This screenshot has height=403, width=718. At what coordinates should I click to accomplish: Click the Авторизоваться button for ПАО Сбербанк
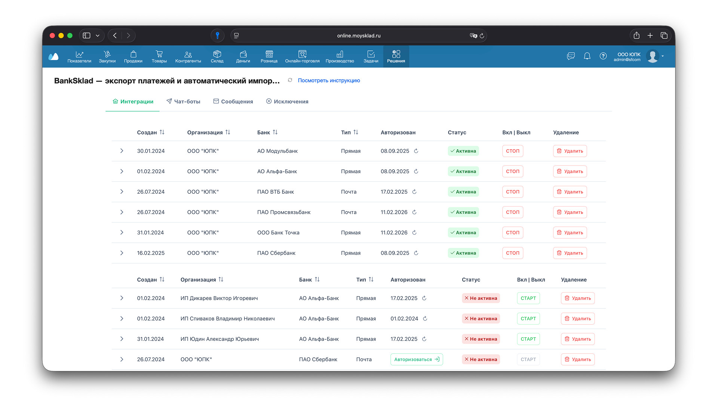tap(417, 359)
